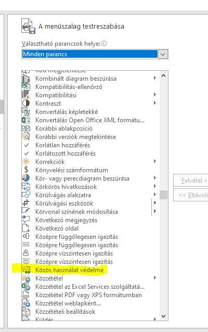Expand the Körkörös hivatkozások submenu arrow
This screenshot has width=208, height=332.
155,186
